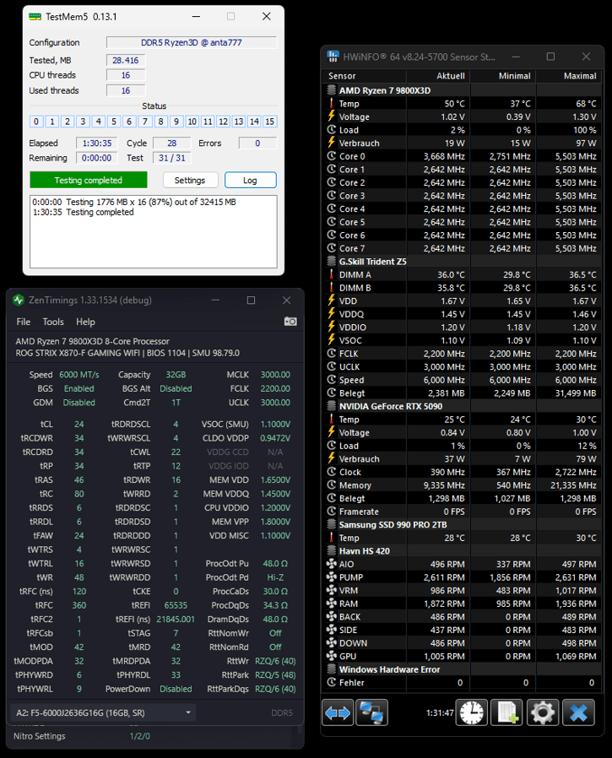Click tRFC value 360
Viewport: 612px width, 758px height.
pos(79,605)
